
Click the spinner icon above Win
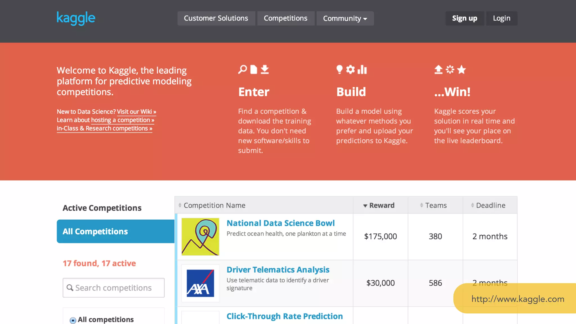[x=450, y=69]
